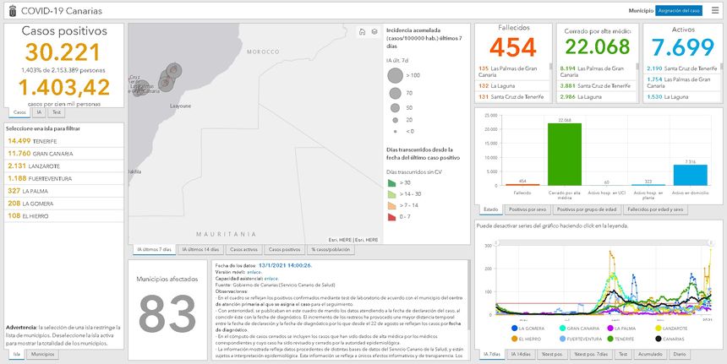Viewport: 727px width, 364px height.
Task: Switch to the Municipios tab
Action: (42, 355)
